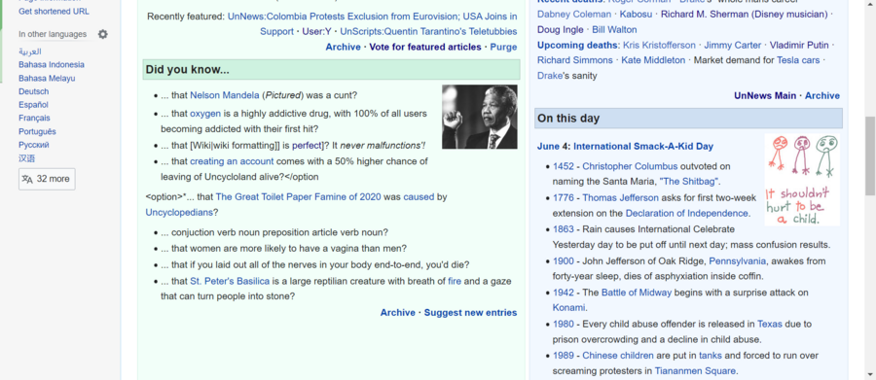Open Kabosu link
This screenshot has width=876, height=380.
(x=636, y=14)
